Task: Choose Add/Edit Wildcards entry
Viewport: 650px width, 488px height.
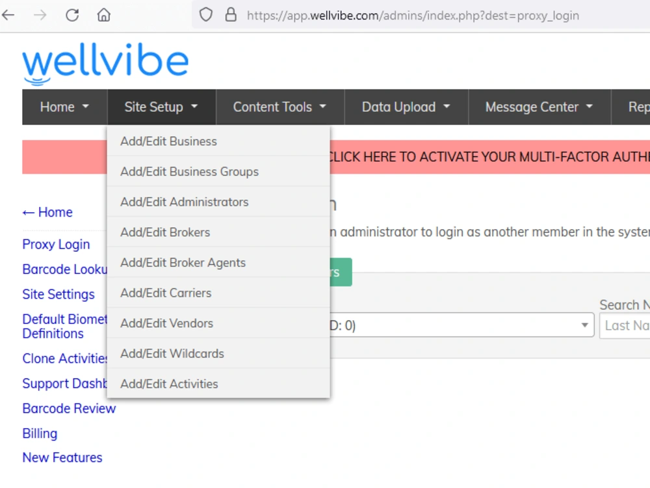Action: (x=218, y=353)
